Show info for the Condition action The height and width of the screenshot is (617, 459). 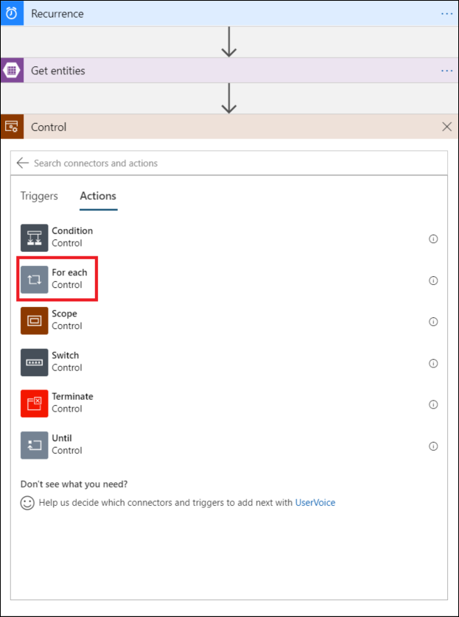coord(433,239)
